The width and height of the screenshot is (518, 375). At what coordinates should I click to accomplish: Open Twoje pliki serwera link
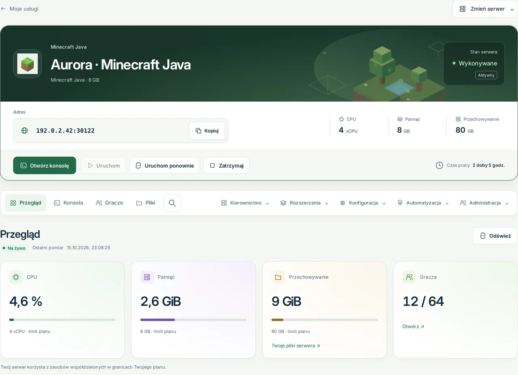pos(296,346)
